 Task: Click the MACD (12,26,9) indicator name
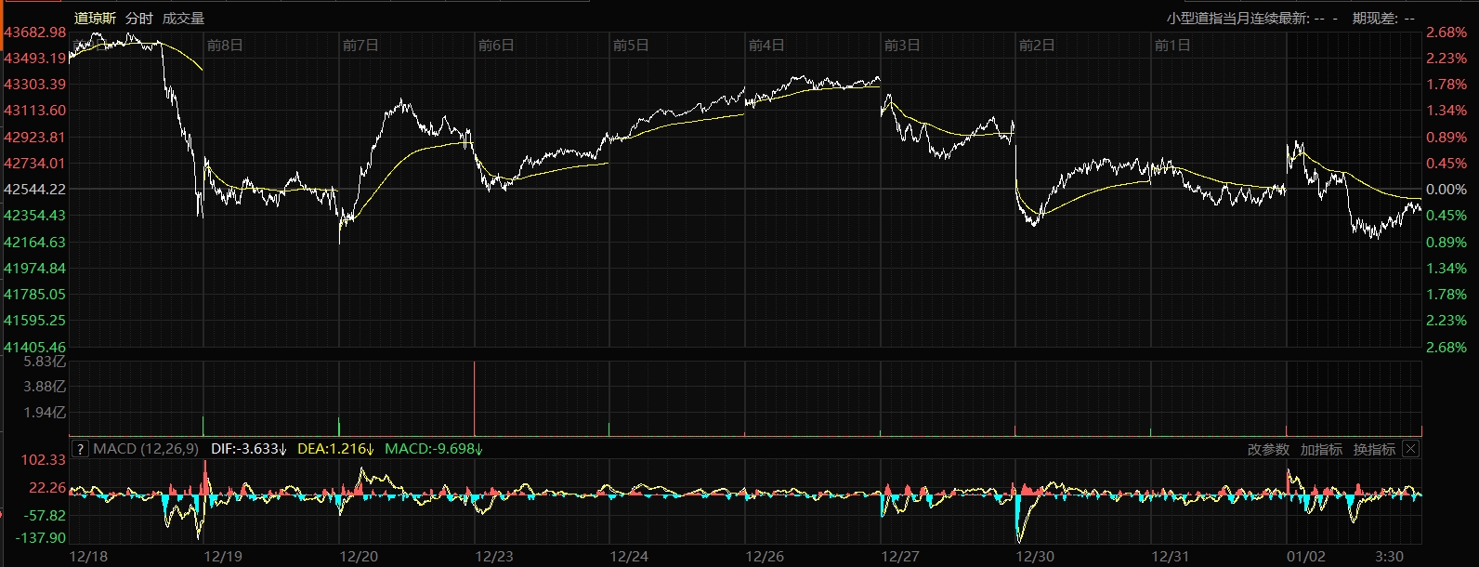click(146, 449)
